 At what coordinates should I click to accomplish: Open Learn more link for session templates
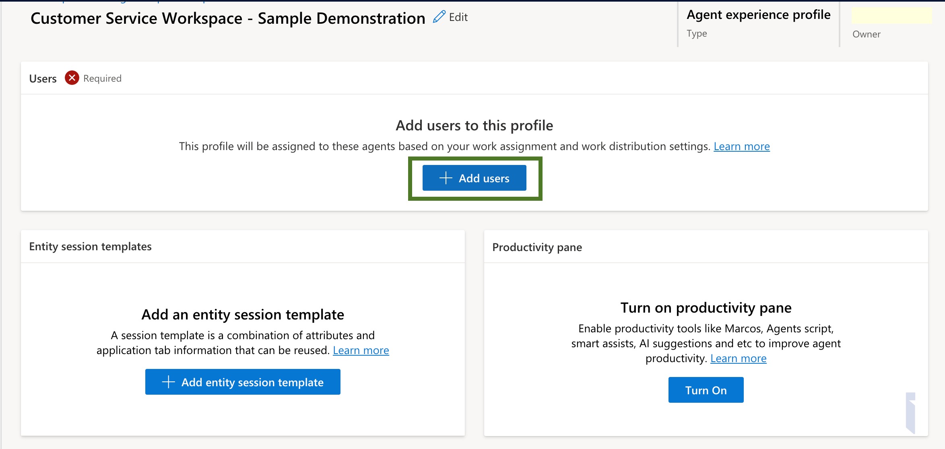coord(361,350)
